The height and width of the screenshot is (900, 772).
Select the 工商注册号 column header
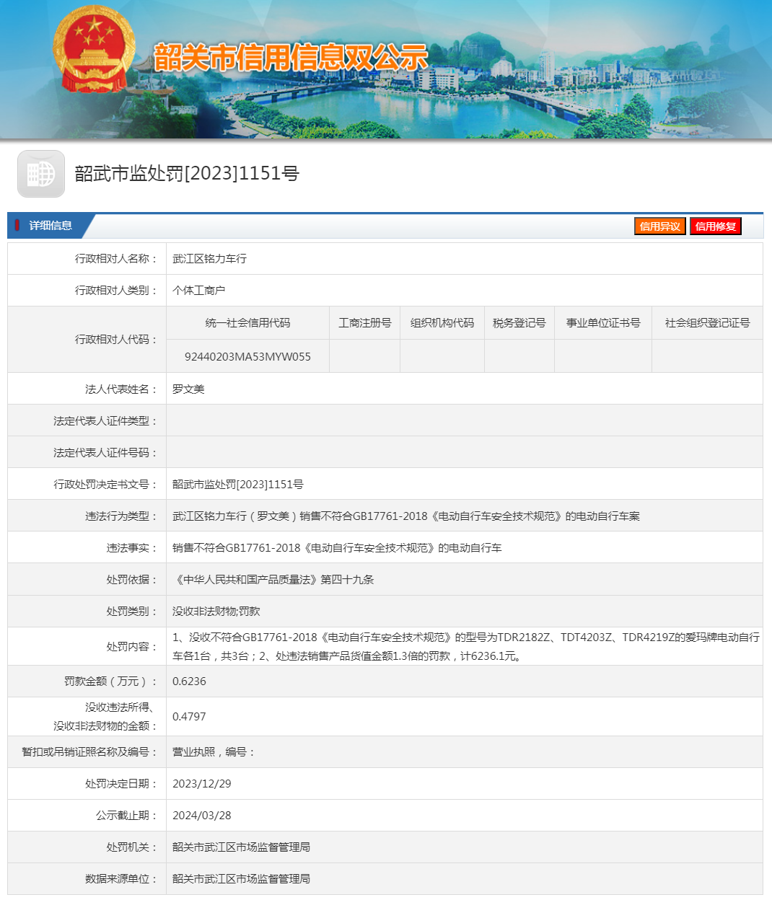click(364, 323)
